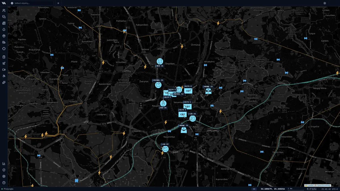Toggle the DD coordinate format button

(x=254, y=189)
